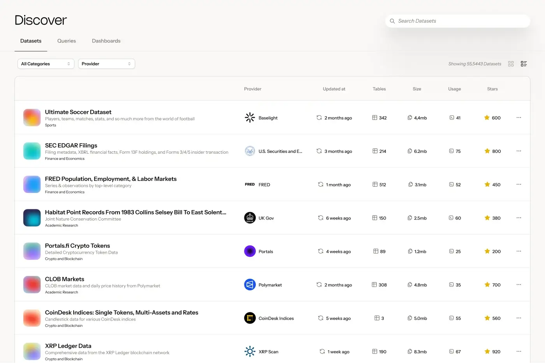Screen dimensions: 545x363
Task: Expand the Provider filter dropdown
Action: coord(106,64)
